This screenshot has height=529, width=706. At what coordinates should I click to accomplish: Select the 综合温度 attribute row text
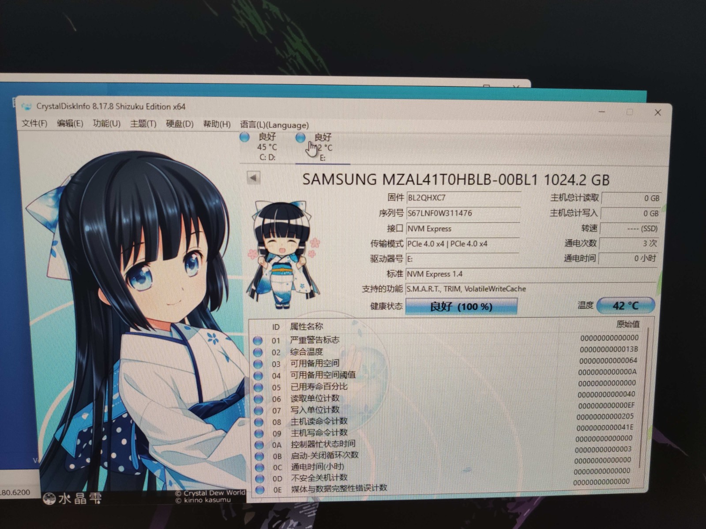(x=307, y=352)
